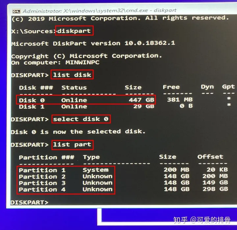This screenshot has width=237, height=230.
Task: Click the 447 GB size value
Action: tap(142, 100)
